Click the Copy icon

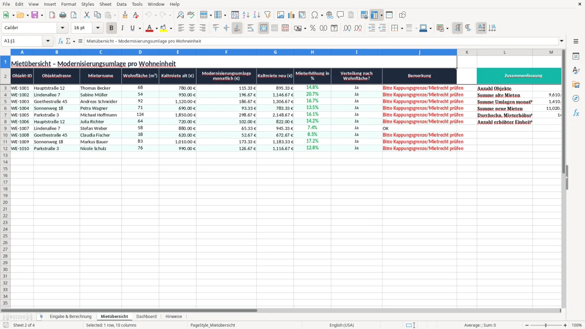point(97,15)
